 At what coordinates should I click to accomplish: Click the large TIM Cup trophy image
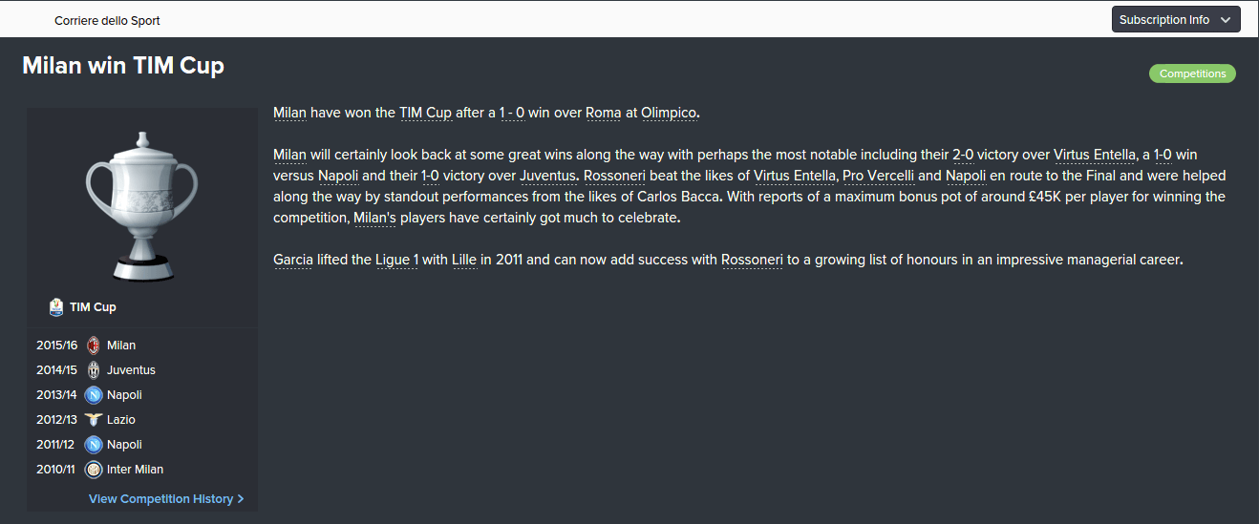click(x=141, y=202)
